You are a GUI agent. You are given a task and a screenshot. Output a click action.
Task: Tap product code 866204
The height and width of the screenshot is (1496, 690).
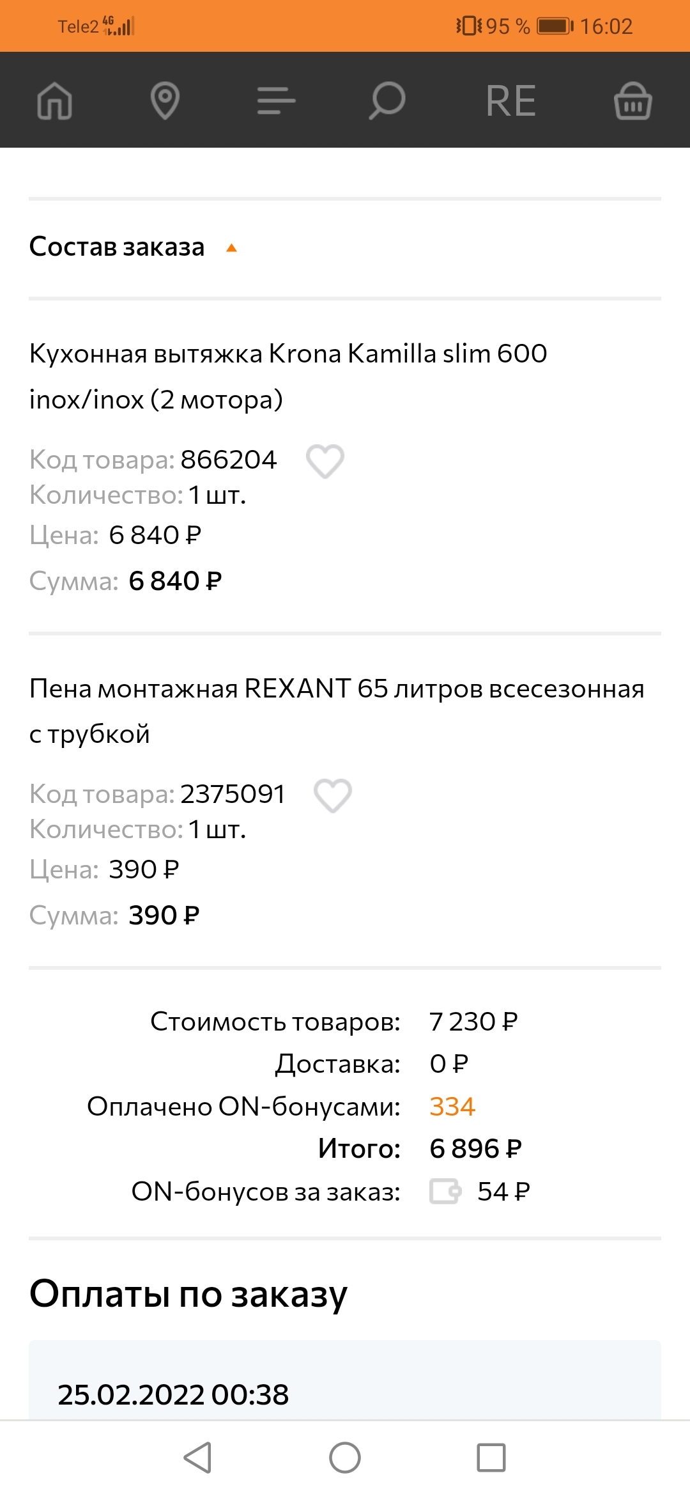click(229, 460)
